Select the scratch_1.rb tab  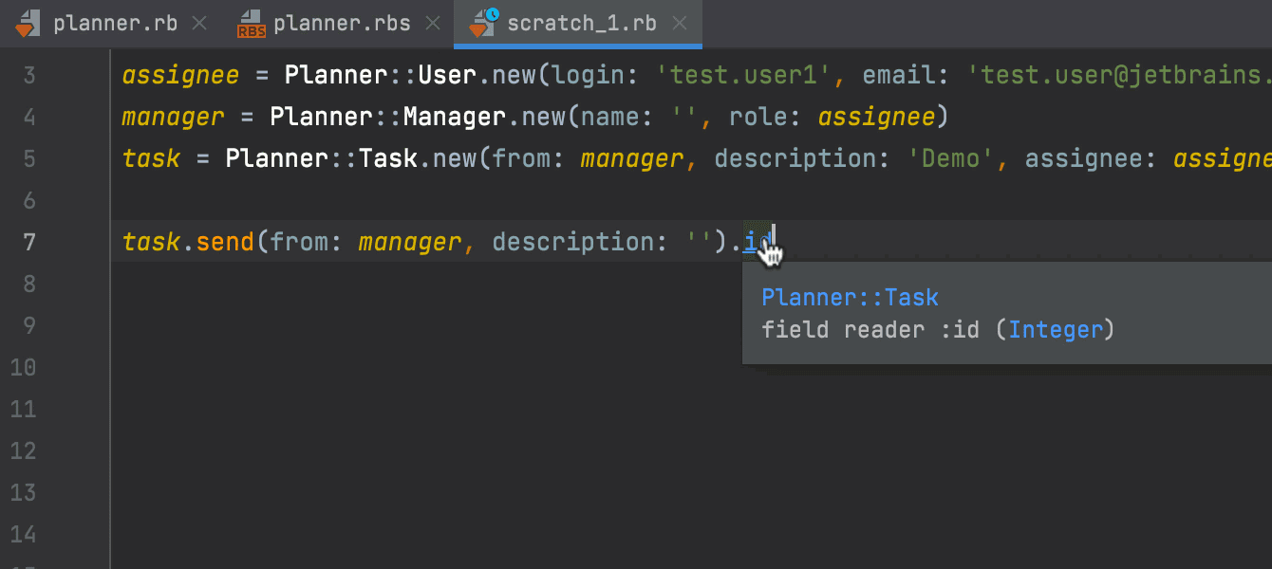pos(581,24)
